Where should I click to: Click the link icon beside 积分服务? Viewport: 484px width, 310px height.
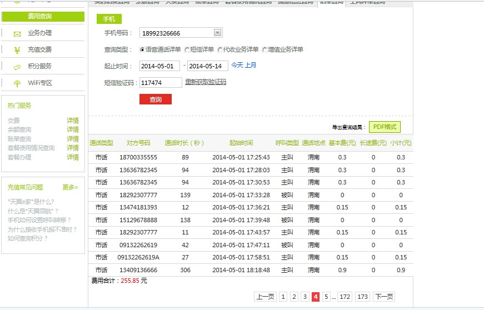click(x=17, y=67)
